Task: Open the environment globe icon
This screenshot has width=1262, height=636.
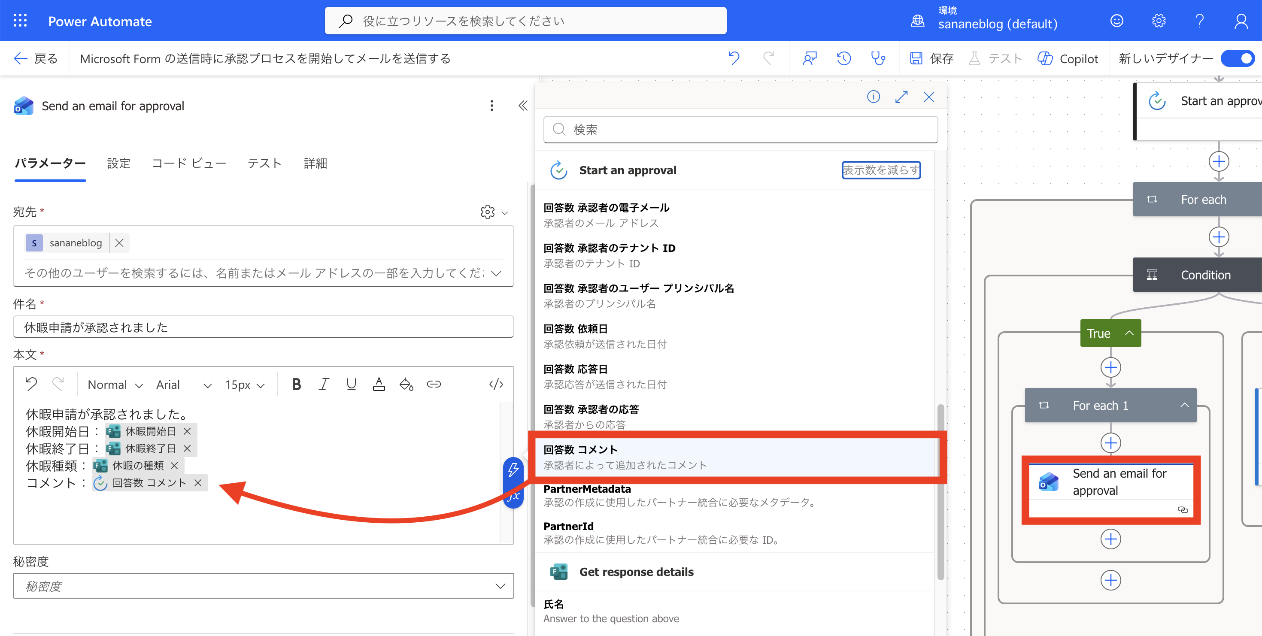Action: 918,21
